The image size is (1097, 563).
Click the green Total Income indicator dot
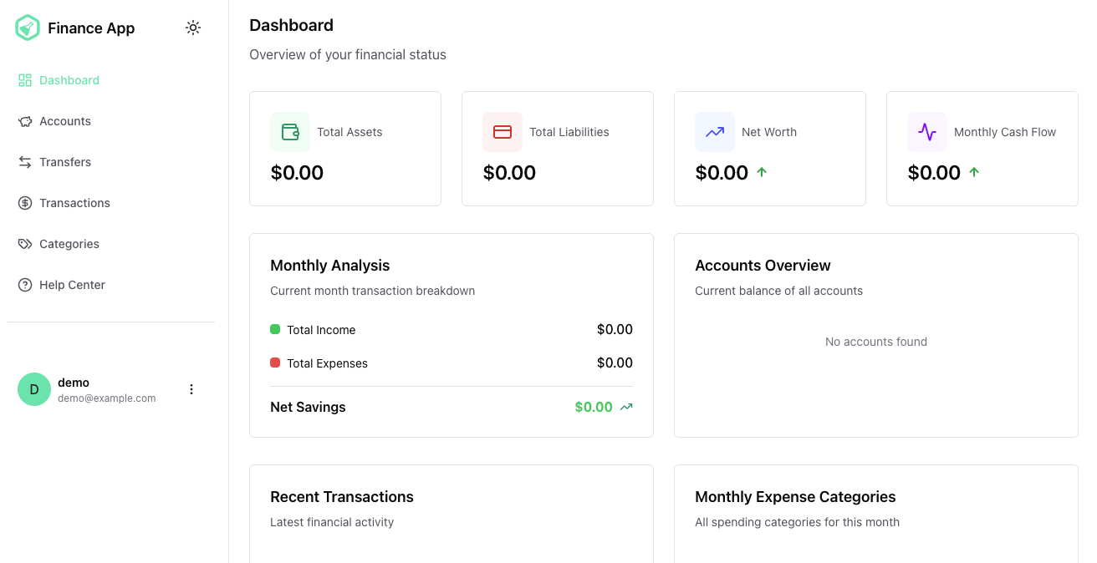click(274, 329)
